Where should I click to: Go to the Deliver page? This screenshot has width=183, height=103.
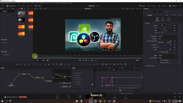pos(126,97)
